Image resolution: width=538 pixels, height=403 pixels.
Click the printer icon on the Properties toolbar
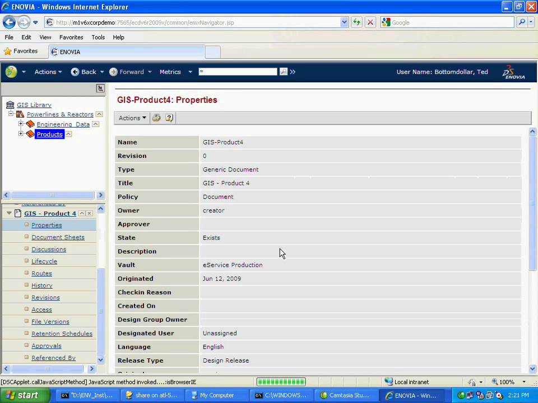(x=156, y=118)
